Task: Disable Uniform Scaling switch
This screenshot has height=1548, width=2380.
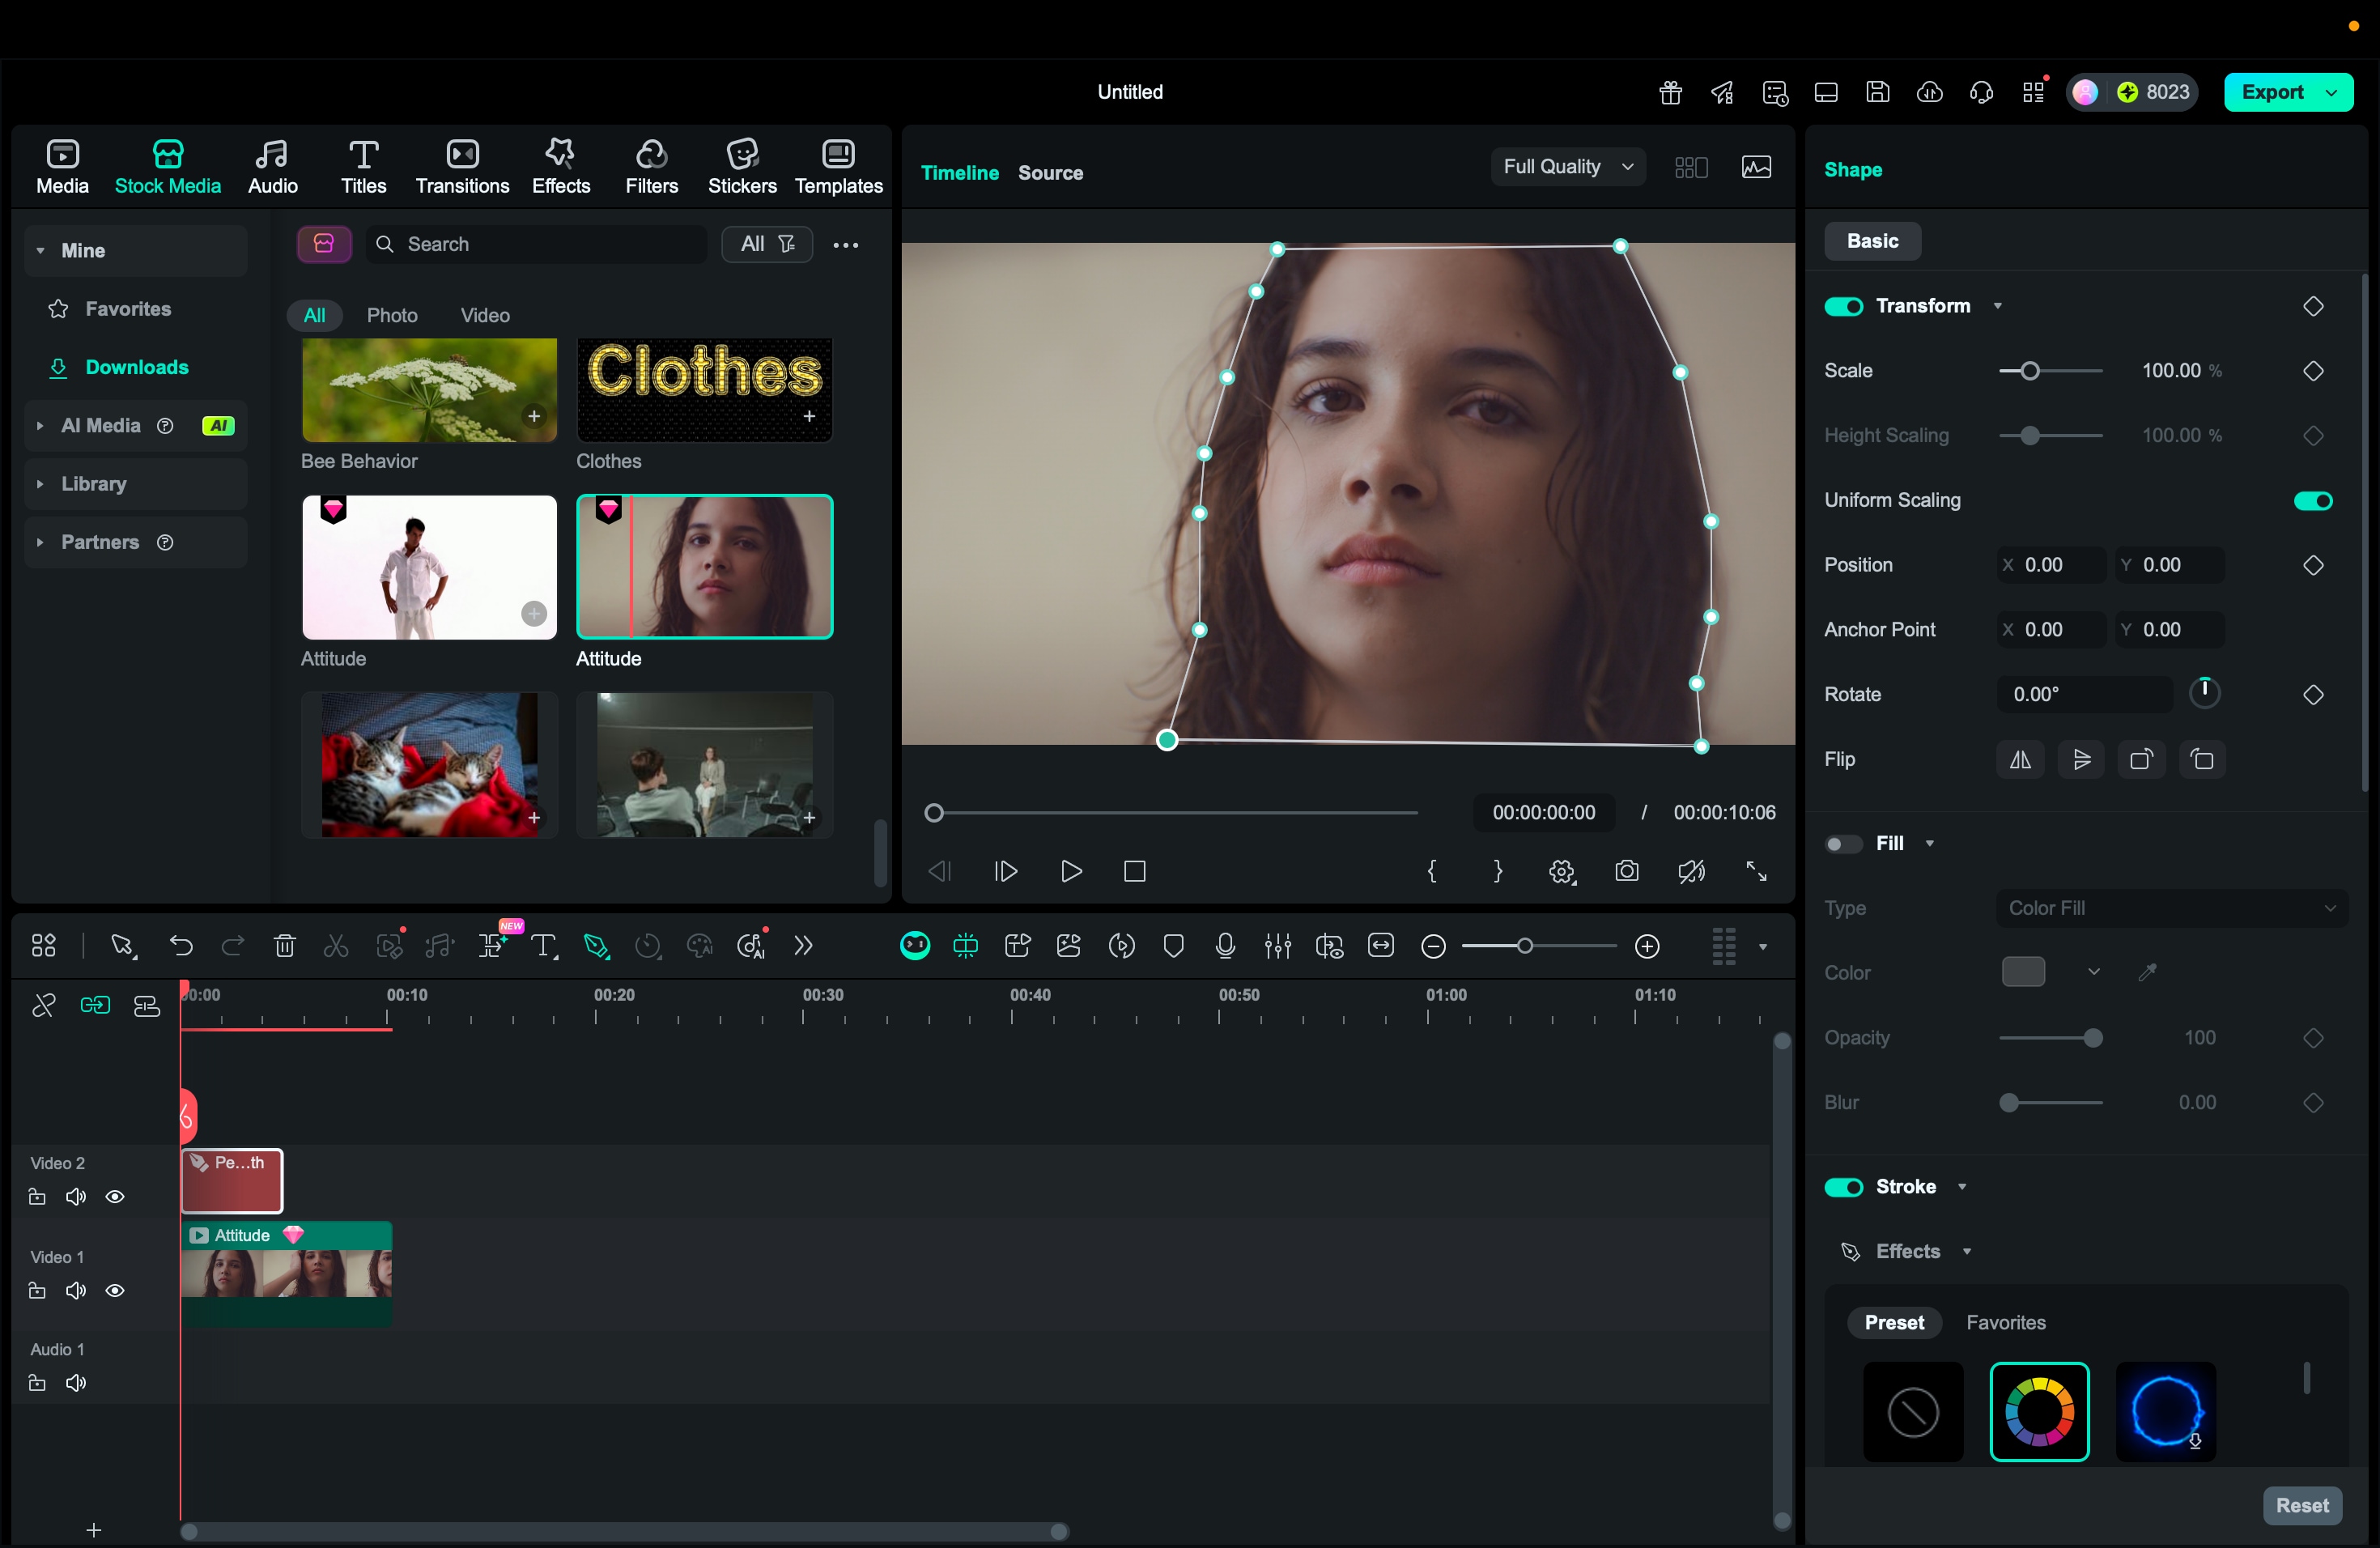Action: click(2312, 501)
